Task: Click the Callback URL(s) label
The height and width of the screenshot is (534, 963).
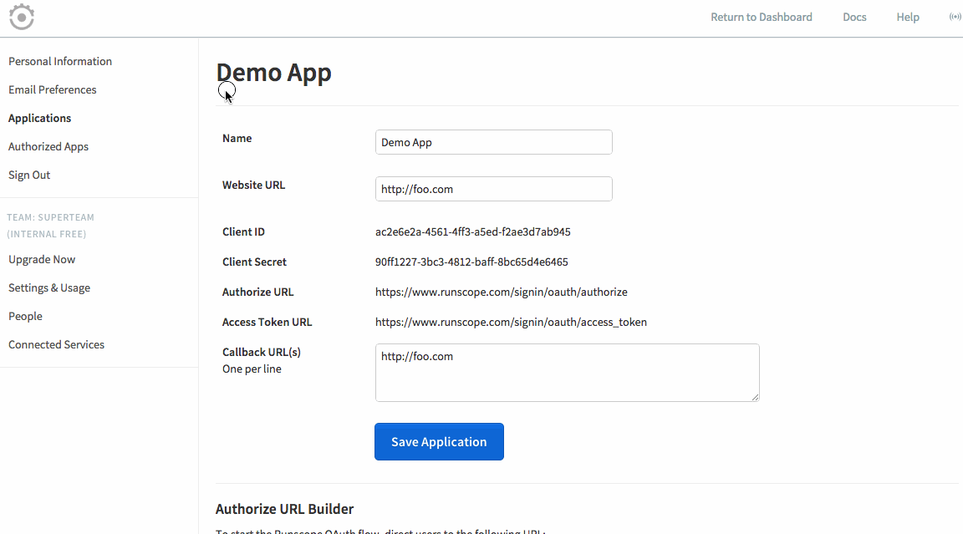Action: coord(262,353)
